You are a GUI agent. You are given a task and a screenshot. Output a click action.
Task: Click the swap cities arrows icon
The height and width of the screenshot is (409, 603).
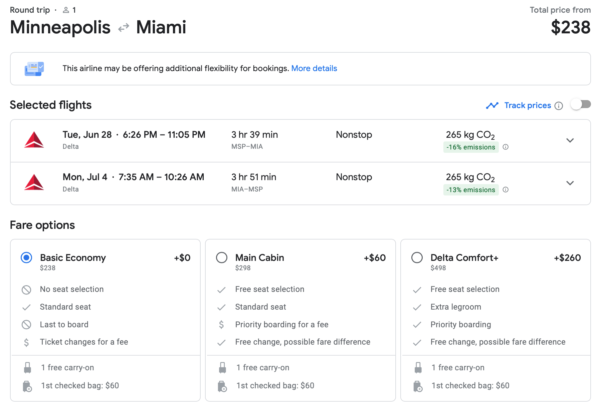124,27
